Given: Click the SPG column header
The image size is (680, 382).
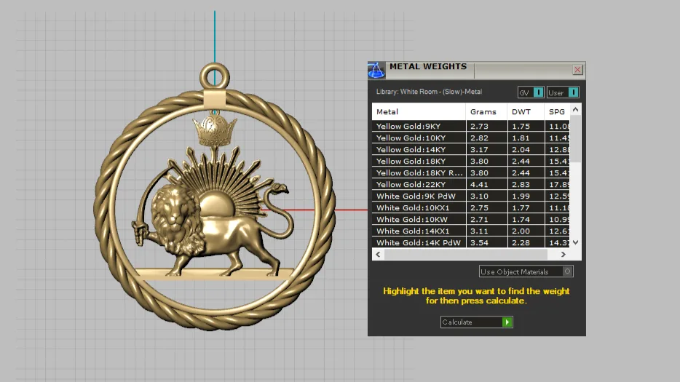Looking at the screenshot, I should pos(557,112).
